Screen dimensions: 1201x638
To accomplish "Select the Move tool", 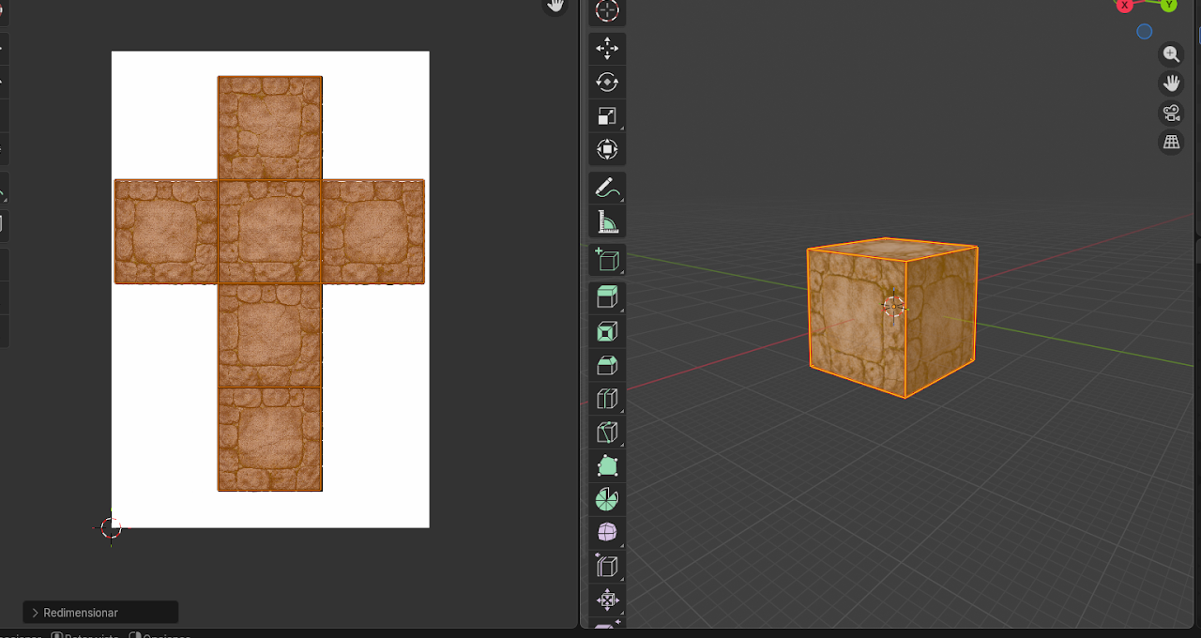I will [x=607, y=49].
